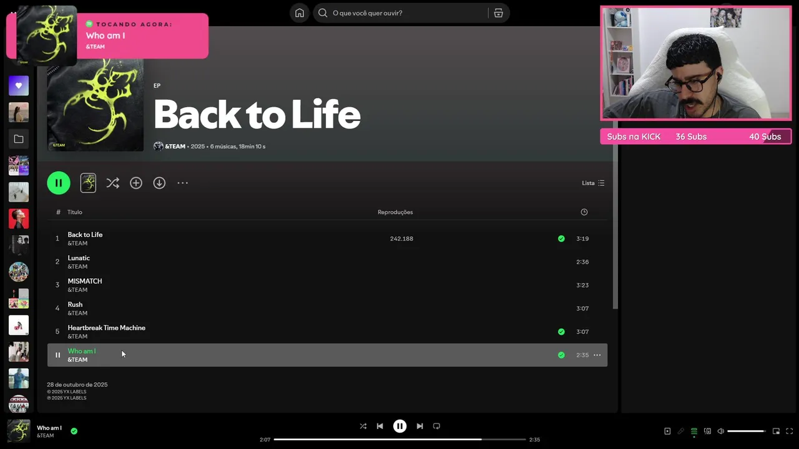Open circular artist thumbnail in sidebar

pyautogui.click(x=19, y=272)
